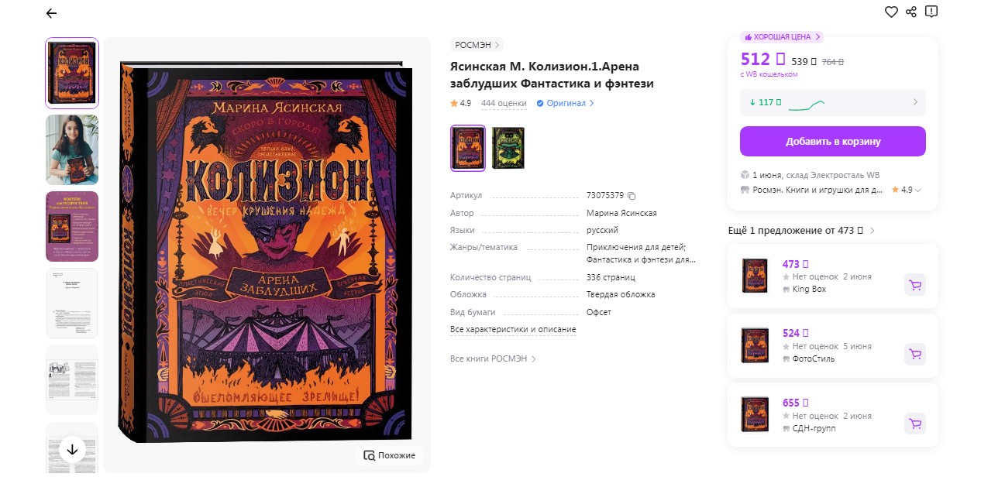Open the share icon

click(911, 12)
